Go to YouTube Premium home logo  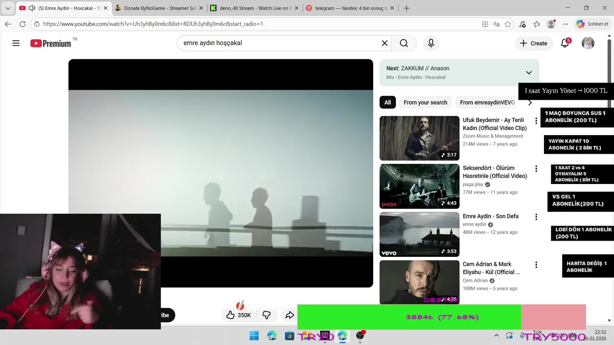click(x=50, y=43)
